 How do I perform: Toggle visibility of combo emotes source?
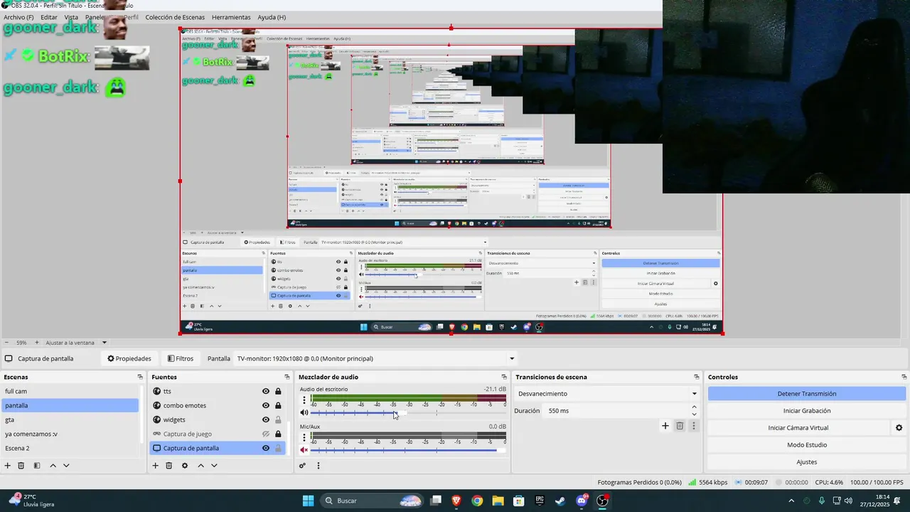pos(266,405)
